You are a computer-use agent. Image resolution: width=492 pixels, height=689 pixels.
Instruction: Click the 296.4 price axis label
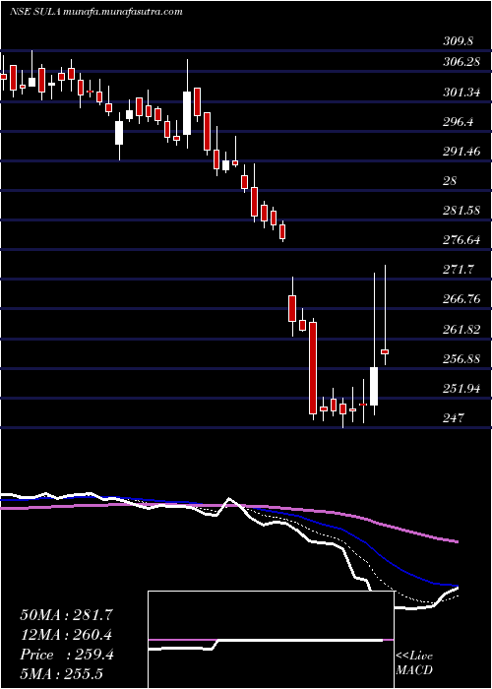458,122
